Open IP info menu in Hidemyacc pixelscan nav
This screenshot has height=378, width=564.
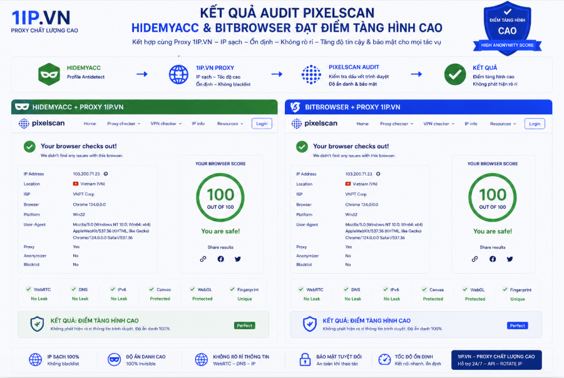[198, 124]
